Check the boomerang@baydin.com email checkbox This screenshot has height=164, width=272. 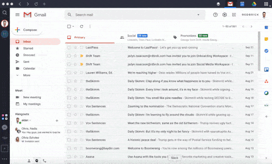point(69,148)
